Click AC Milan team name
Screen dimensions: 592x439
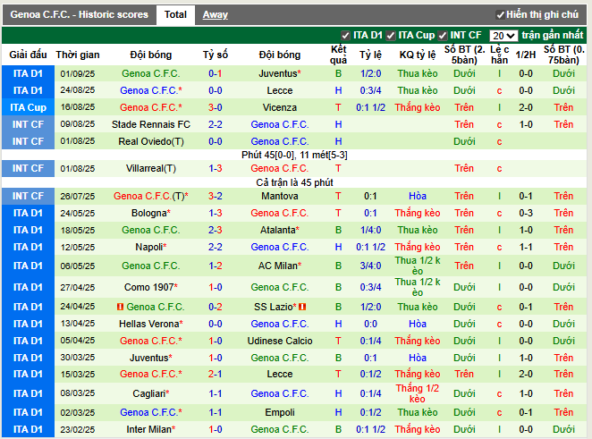point(278,266)
